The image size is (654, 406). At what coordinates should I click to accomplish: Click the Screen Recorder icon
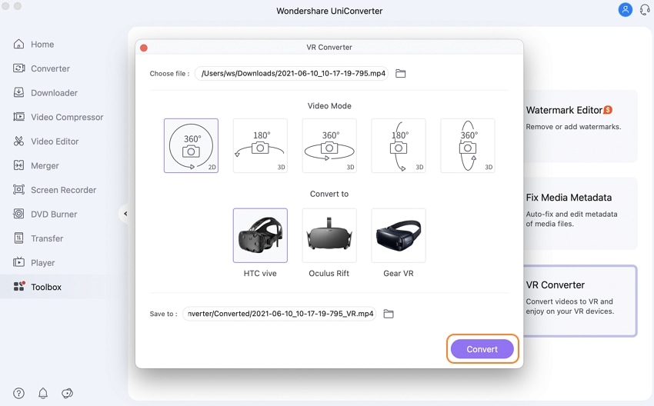(x=18, y=190)
